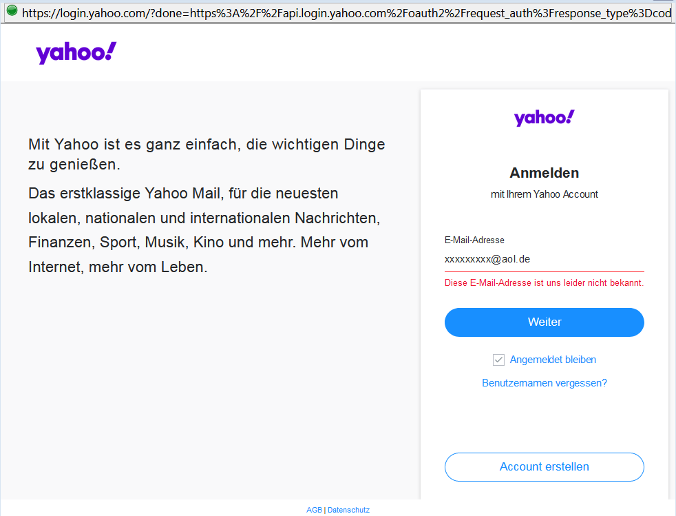
Task: Click the E-Mail-Adresse input field
Action: pos(544,259)
